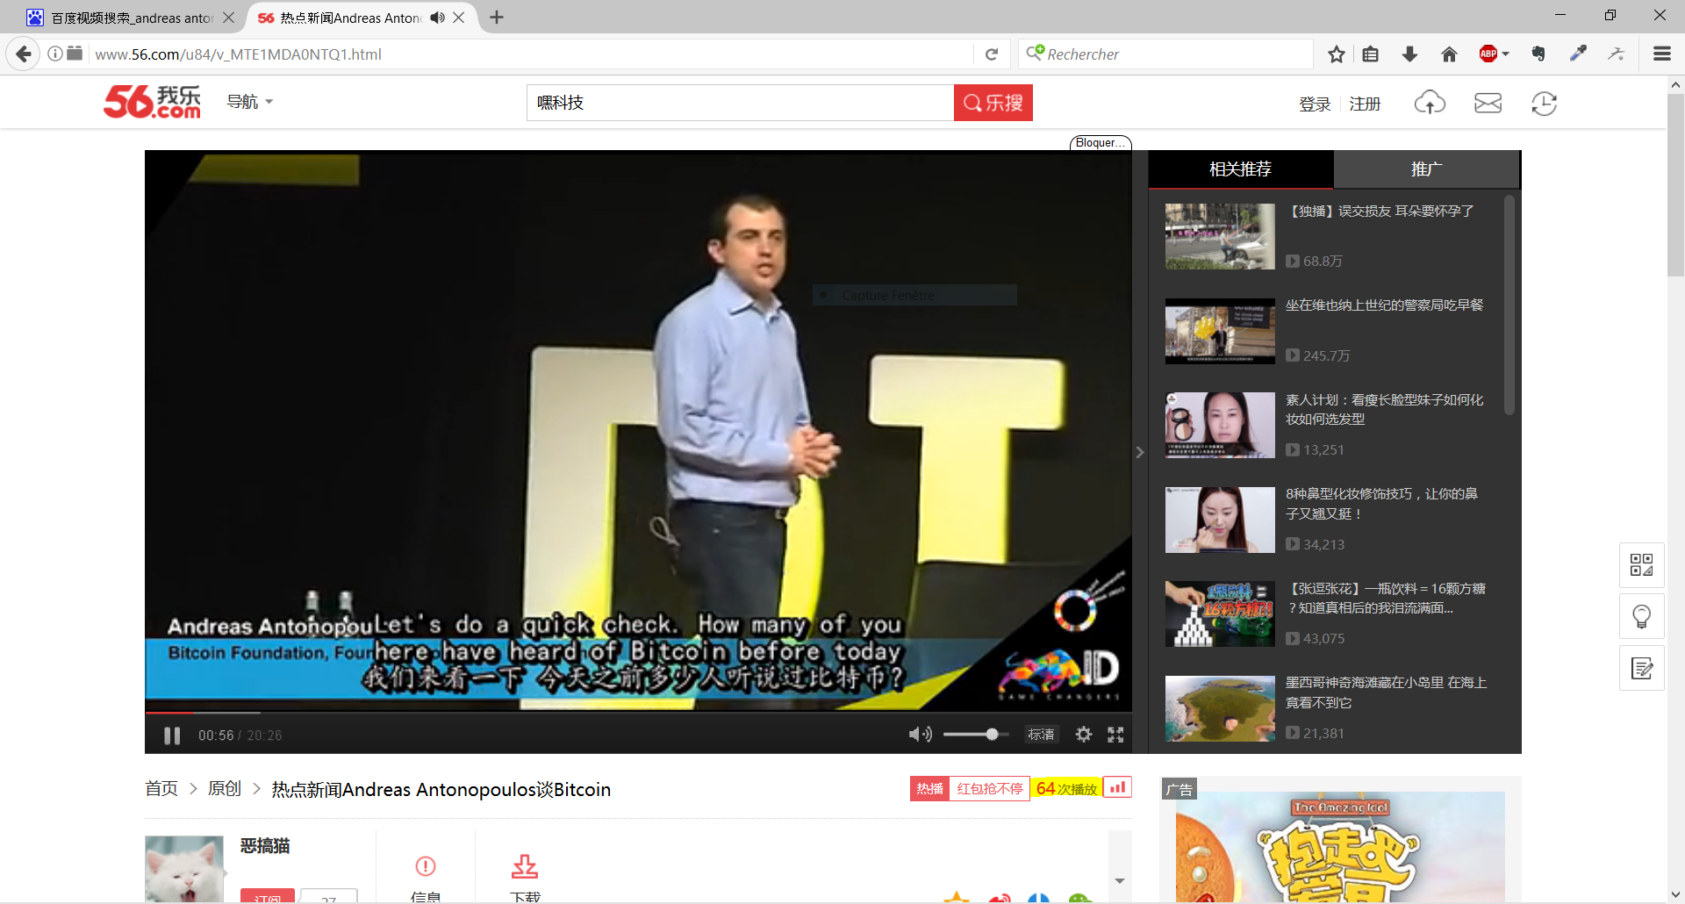
Task: Expand the small down arrow below the video
Action: click(1120, 881)
